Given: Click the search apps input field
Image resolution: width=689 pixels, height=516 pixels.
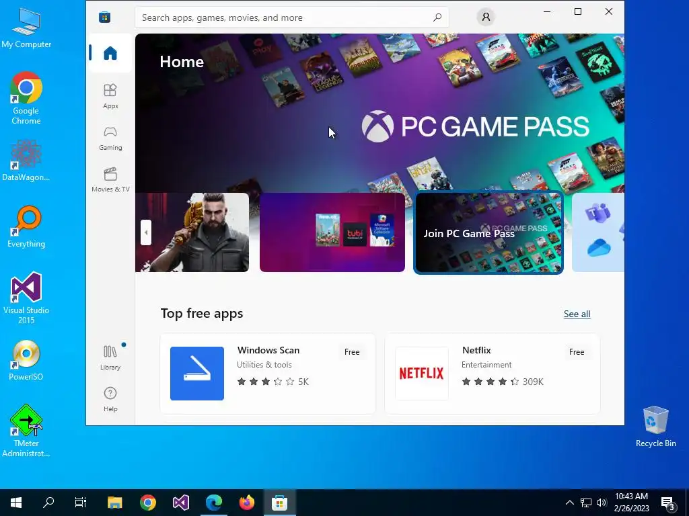Looking at the screenshot, I should [292, 17].
